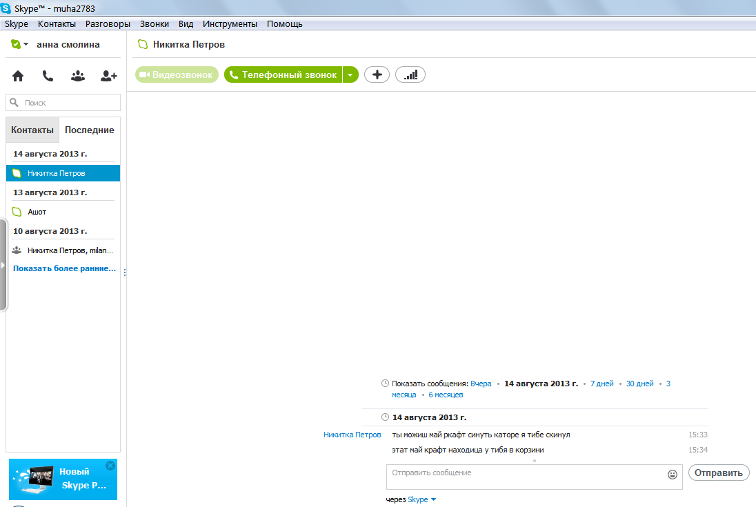Click the create group icon
This screenshot has height=507, width=756.
78,76
